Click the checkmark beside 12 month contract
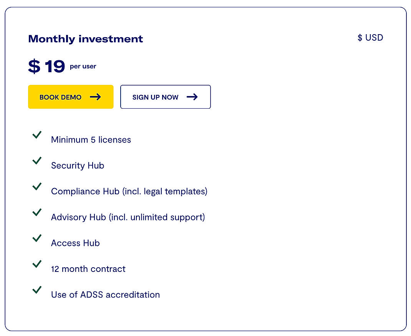This screenshot has height=336, width=411. (x=37, y=264)
